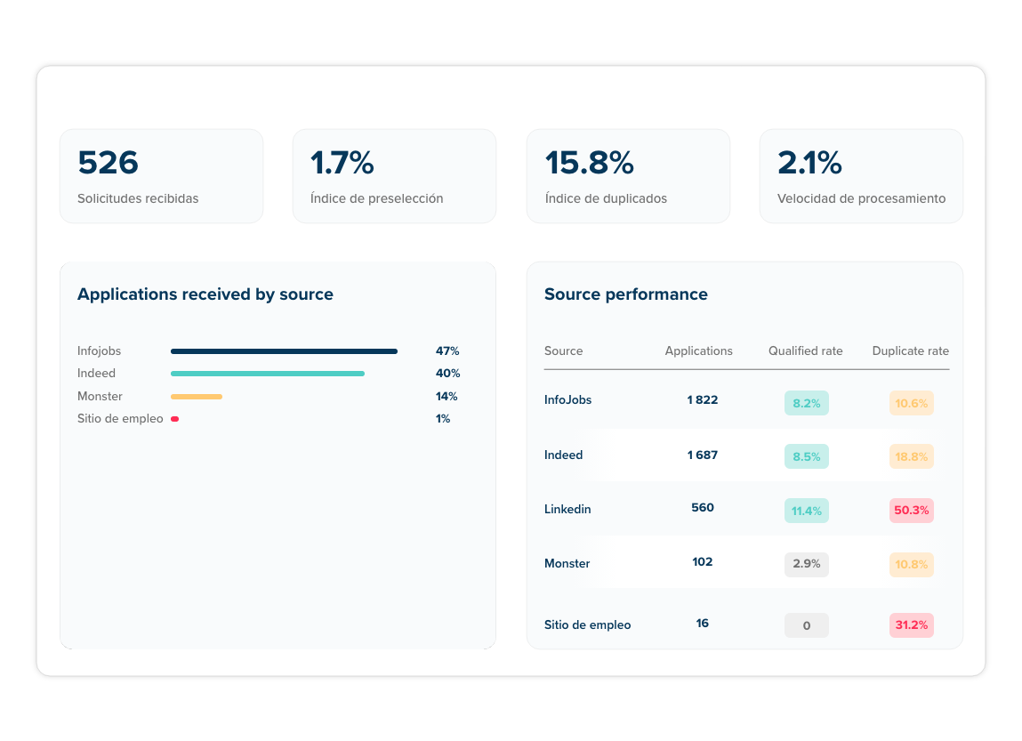The image size is (1022, 741).
Task: Click the 1 687 applications cell
Action: (x=702, y=455)
